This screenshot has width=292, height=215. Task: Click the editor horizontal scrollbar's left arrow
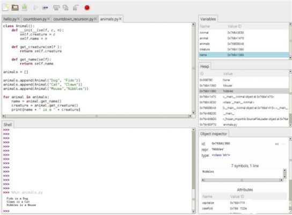[4, 116]
